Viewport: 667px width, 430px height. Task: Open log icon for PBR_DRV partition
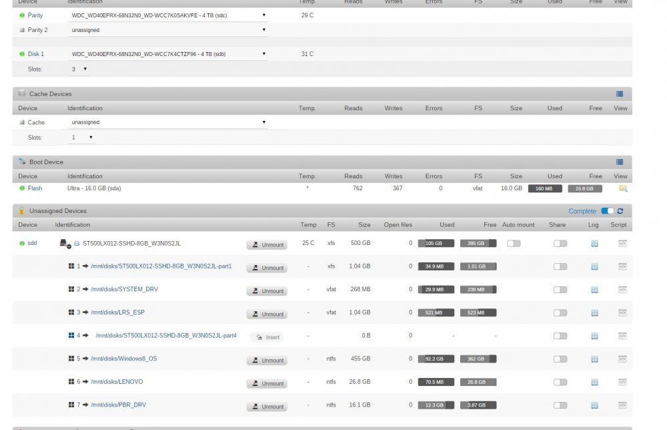coord(594,405)
